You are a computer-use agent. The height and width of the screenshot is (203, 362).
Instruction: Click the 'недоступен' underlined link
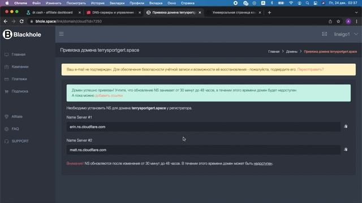point(263,164)
